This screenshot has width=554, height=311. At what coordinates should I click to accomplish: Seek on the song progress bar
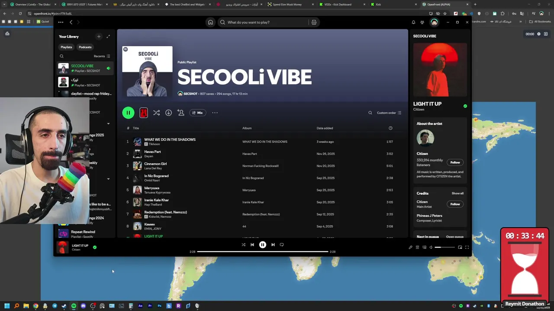(x=262, y=251)
